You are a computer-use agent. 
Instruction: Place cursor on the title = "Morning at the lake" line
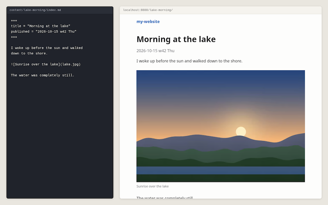(41, 26)
